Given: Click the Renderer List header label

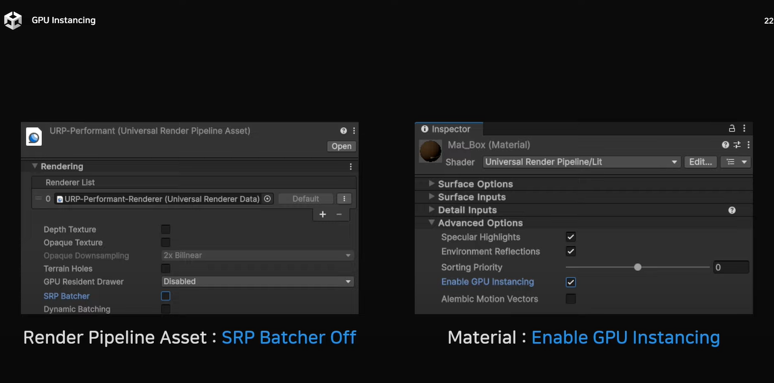Looking at the screenshot, I should pos(70,182).
